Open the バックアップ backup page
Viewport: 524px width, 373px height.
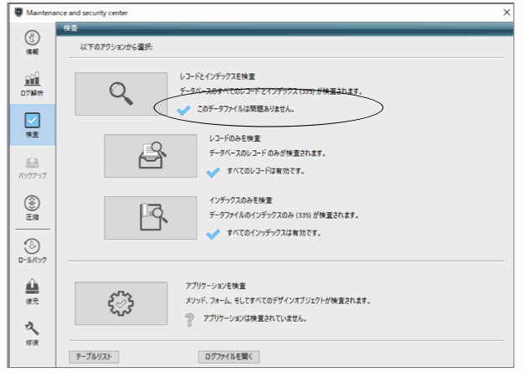pos(32,166)
